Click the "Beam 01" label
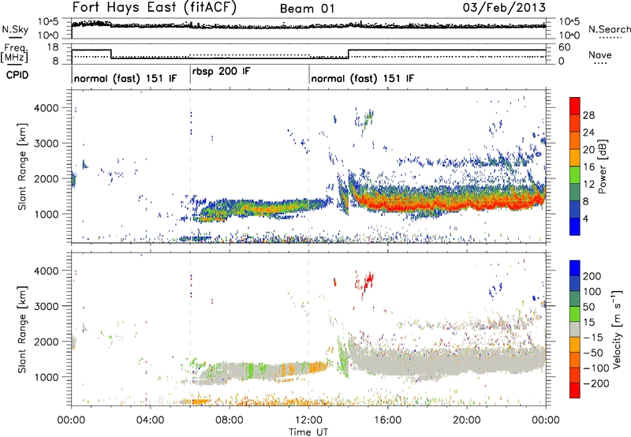Screen dimensions: 631x437 click(x=307, y=9)
